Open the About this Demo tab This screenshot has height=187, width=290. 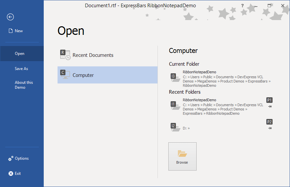(x=22, y=85)
